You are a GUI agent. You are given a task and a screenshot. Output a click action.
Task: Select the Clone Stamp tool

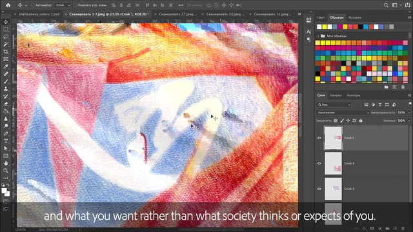(6, 89)
